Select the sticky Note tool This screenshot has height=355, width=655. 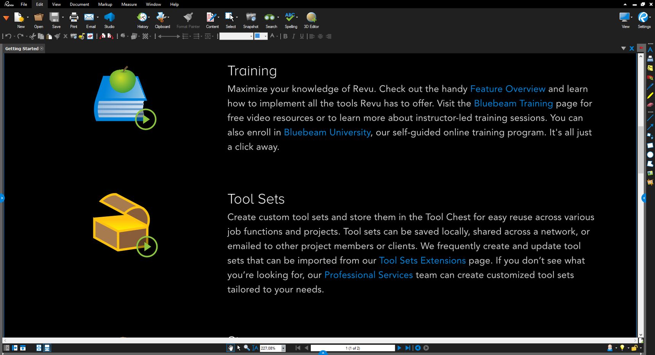tap(650, 68)
